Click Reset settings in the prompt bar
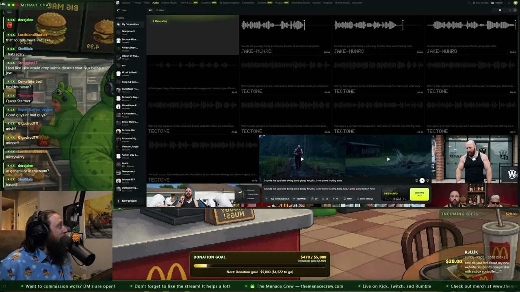The image size is (520, 292). 365,199
